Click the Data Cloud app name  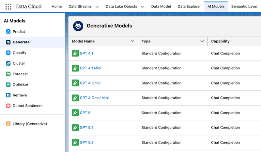pos(29,7)
